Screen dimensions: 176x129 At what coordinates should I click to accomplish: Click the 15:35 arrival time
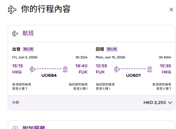(165, 66)
